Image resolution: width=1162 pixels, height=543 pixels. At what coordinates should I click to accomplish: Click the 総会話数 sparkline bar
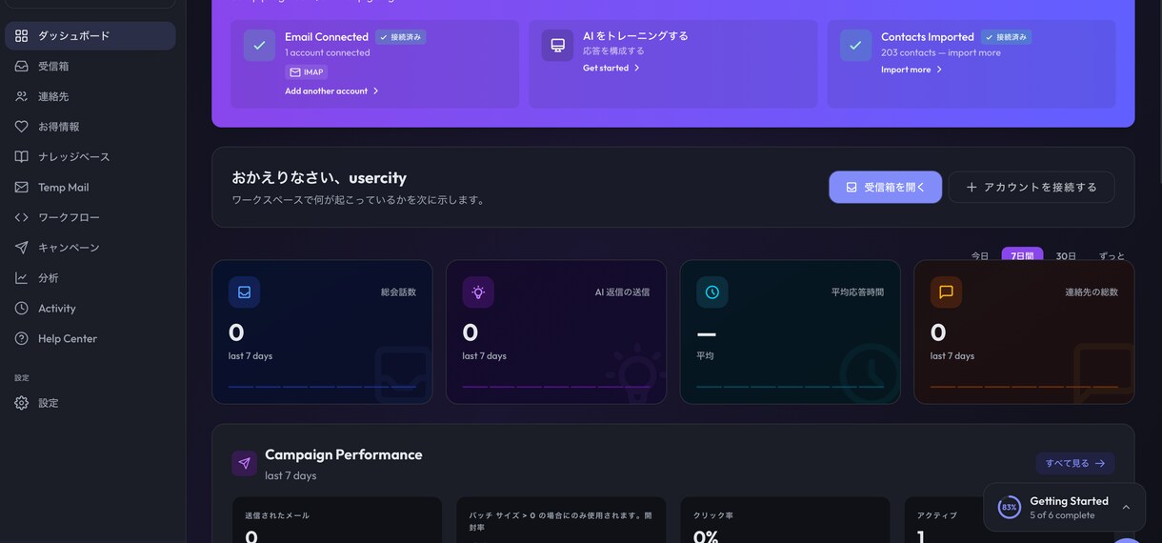(x=322, y=387)
